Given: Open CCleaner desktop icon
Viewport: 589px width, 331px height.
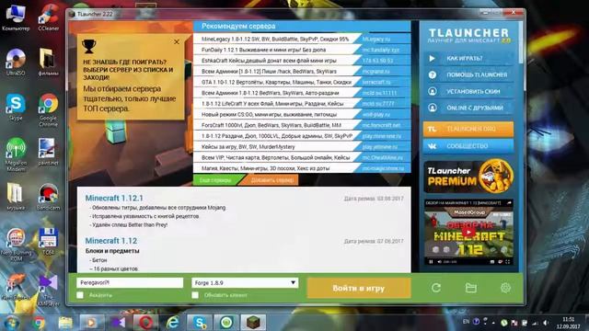Looking at the screenshot, I should [x=49, y=18].
